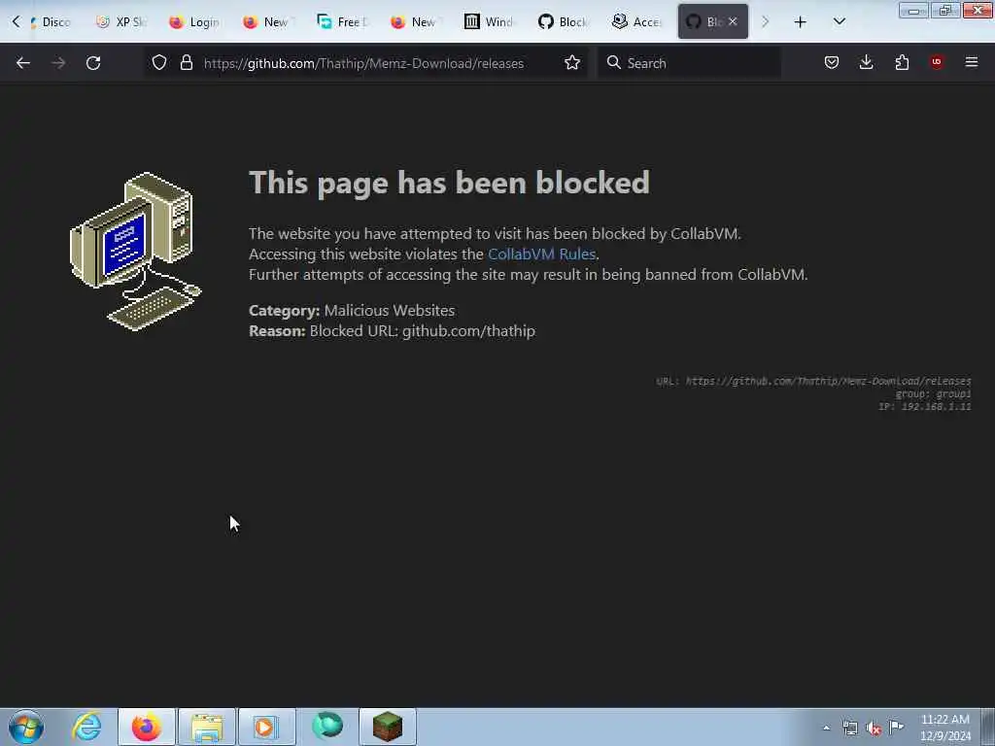Click the Search box in toolbar
The height and width of the screenshot is (746, 995).
pos(689,63)
